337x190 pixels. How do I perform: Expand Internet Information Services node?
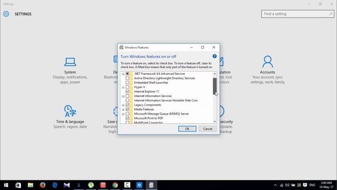tap(123, 96)
